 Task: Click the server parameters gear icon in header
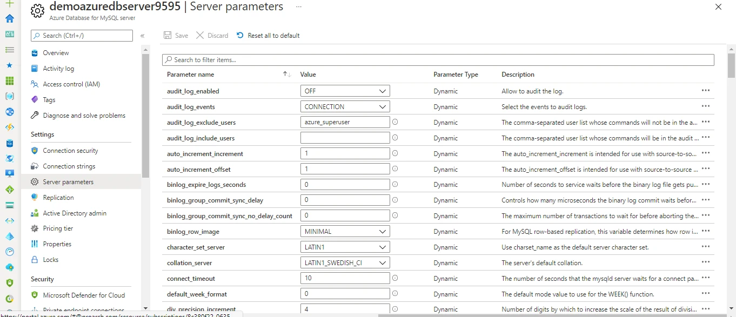point(37,11)
